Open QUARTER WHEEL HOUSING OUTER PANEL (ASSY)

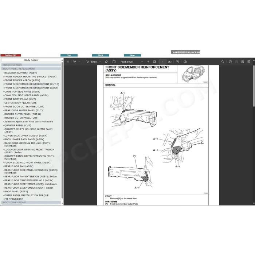29,130
